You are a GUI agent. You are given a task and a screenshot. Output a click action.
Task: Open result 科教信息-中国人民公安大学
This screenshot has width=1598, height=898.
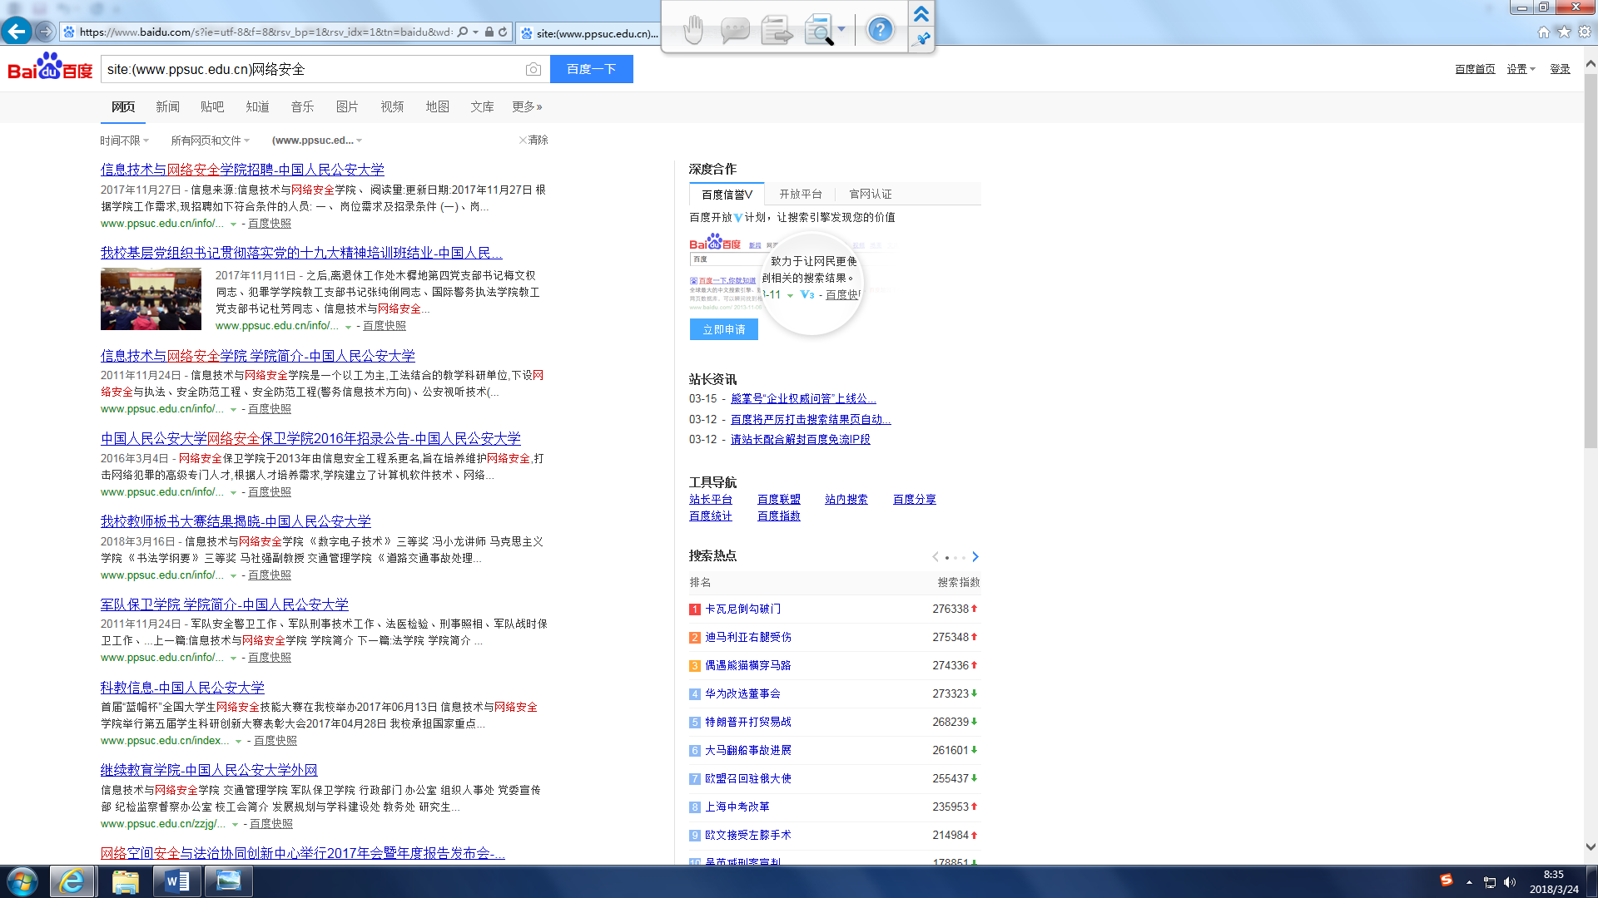(182, 688)
